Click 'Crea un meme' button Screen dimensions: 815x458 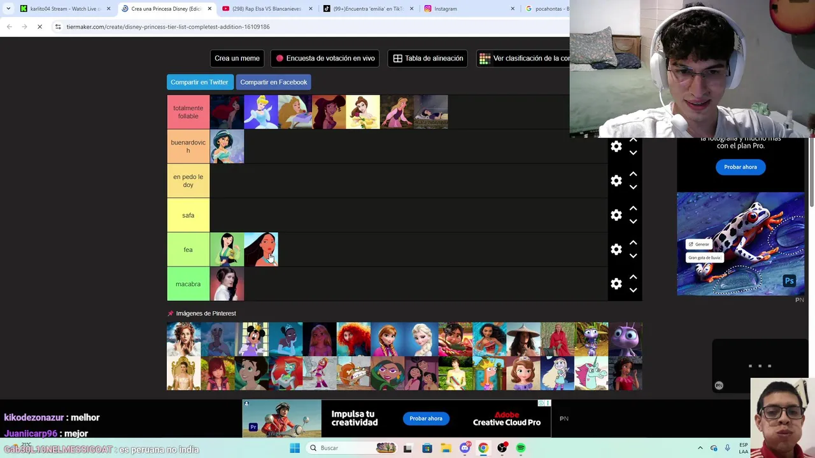click(x=237, y=59)
